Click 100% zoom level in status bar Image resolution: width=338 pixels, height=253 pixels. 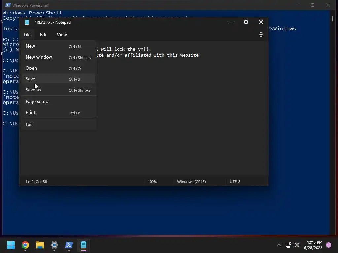tap(152, 182)
